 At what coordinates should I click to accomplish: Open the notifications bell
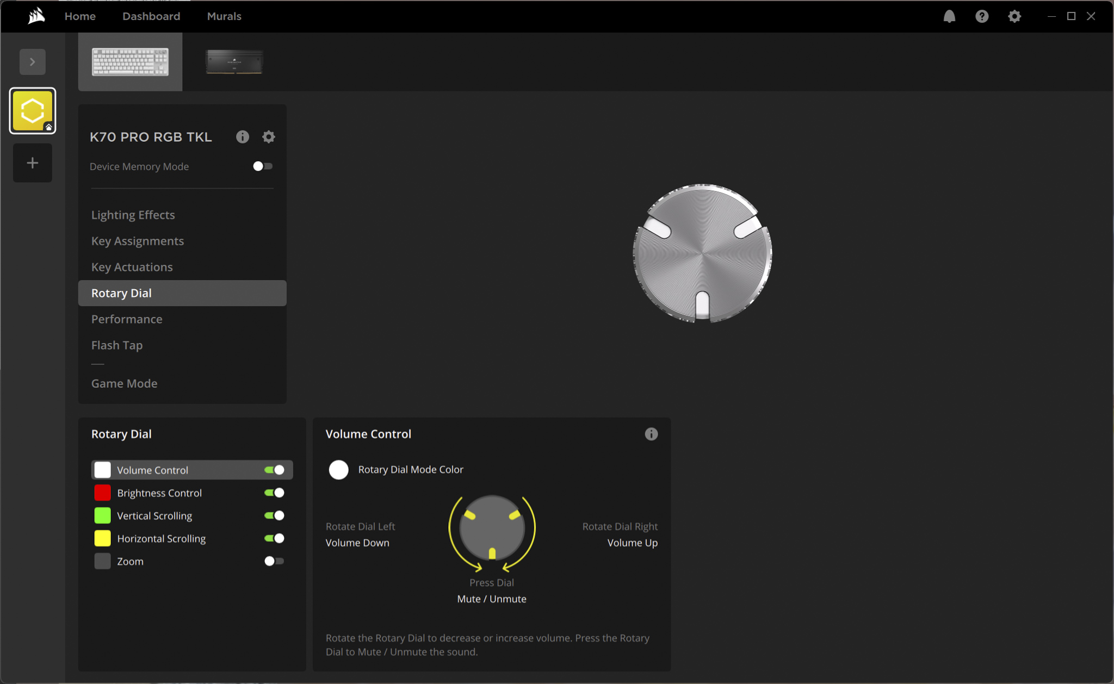click(x=949, y=16)
